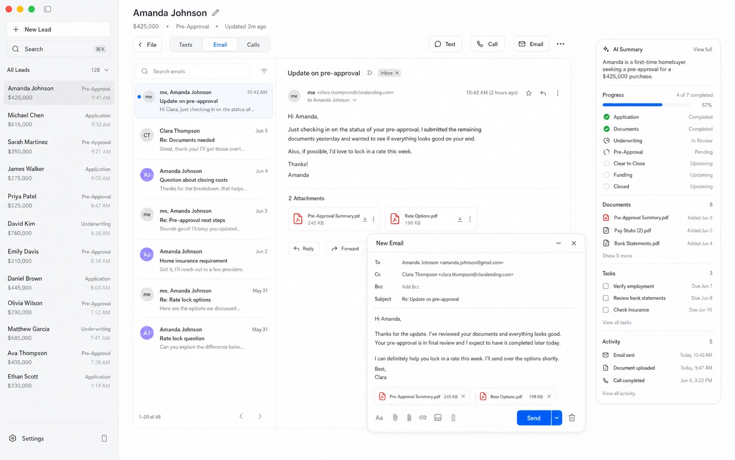This screenshot has width=735, height=460.
Task: Click the phone device icon next to Settings
Action: click(104, 438)
